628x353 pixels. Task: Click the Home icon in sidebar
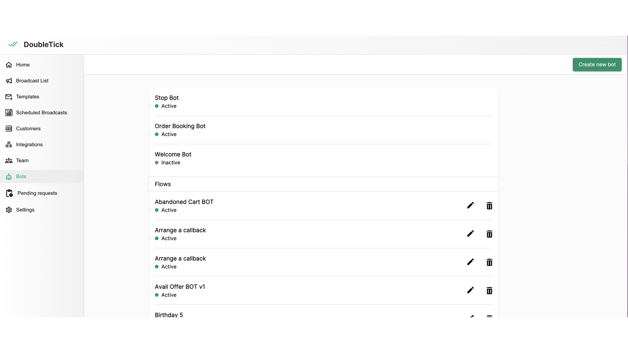(9, 65)
